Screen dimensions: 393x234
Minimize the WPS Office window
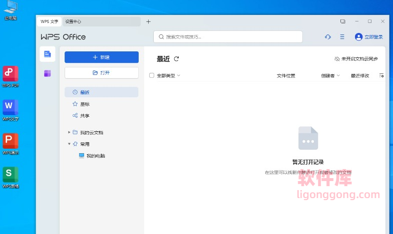(x=356, y=21)
